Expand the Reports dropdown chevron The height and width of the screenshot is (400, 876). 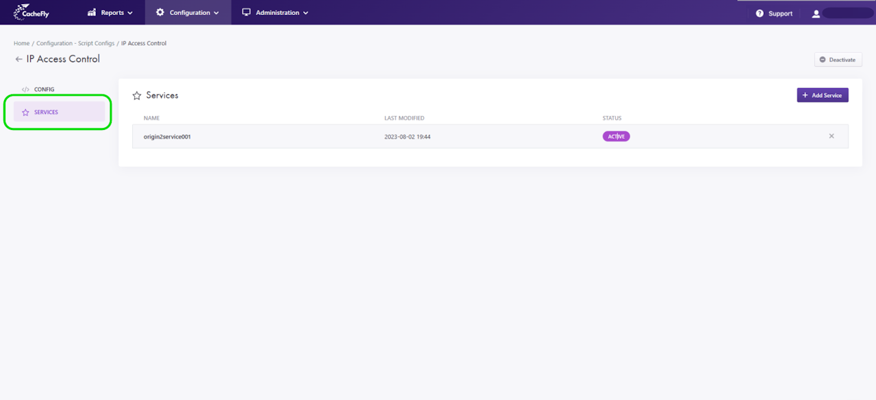(x=130, y=13)
